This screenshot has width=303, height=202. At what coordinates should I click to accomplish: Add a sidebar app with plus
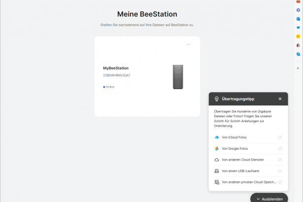coord(298,68)
